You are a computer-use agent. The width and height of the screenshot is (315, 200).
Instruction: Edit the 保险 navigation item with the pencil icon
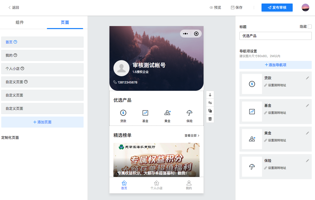[x=307, y=161]
